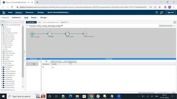Switch to the Start tab

39,22
